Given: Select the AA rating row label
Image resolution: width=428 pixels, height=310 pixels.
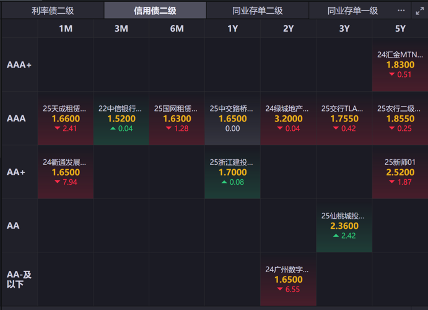Looking at the screenshot, I should click(13, 226).
